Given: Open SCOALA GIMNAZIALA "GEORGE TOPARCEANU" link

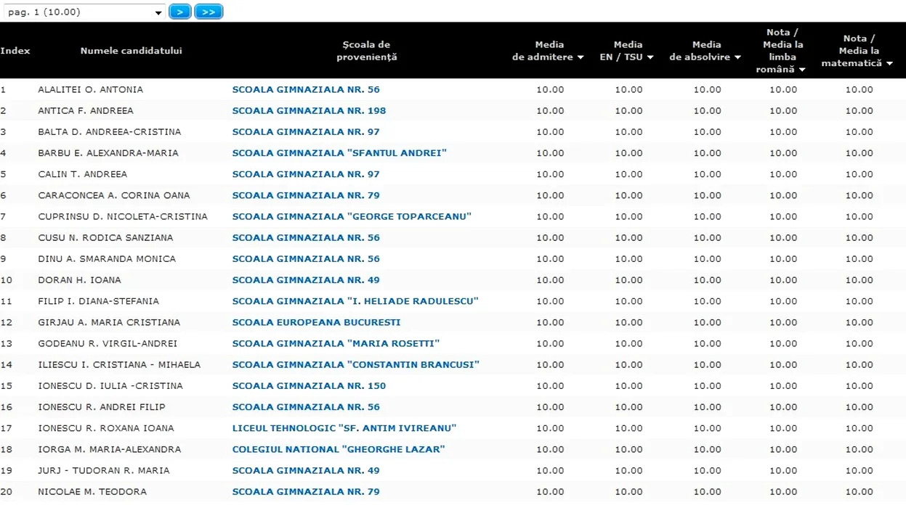Looking at the screenshot, I should 352,216.
